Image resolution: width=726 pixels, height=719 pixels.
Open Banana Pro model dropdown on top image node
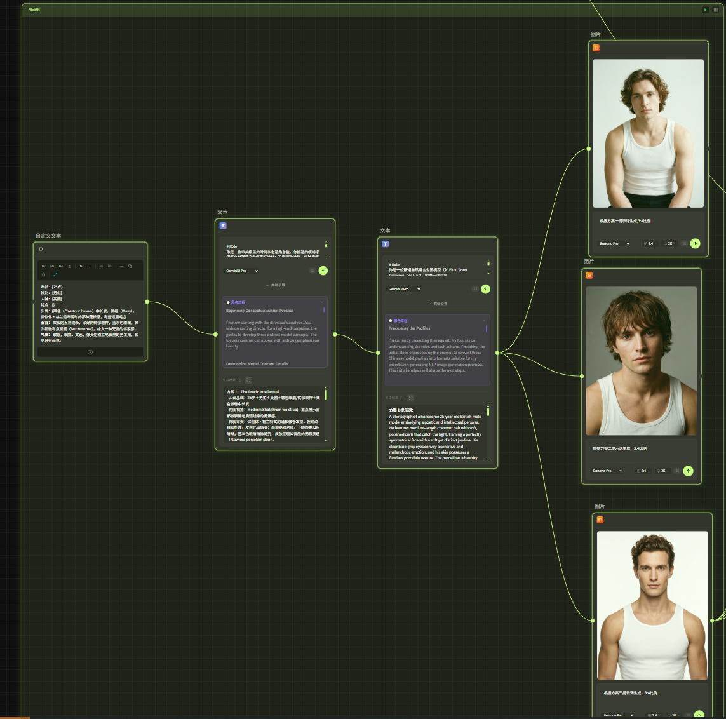tap(614, 243)
